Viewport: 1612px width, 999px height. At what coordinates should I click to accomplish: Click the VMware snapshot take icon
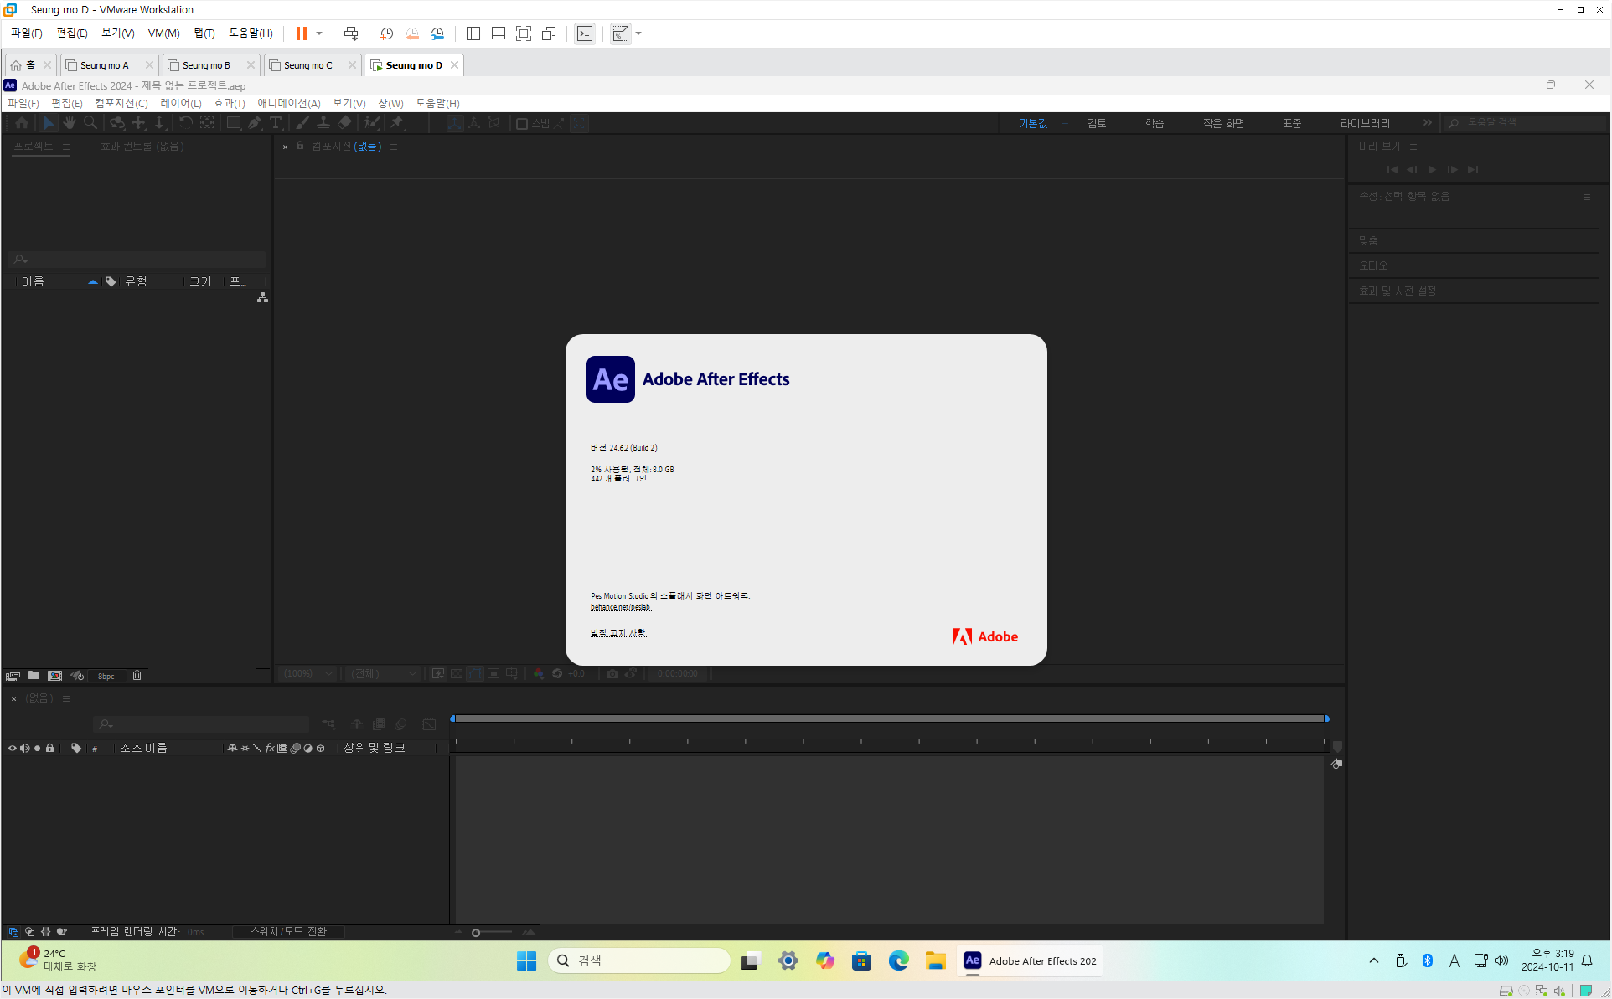click(x=386, y=33)
